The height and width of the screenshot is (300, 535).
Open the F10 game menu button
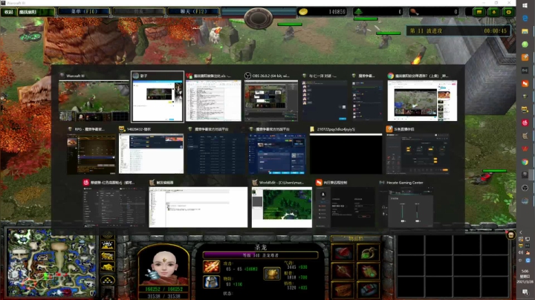[84, 12]
